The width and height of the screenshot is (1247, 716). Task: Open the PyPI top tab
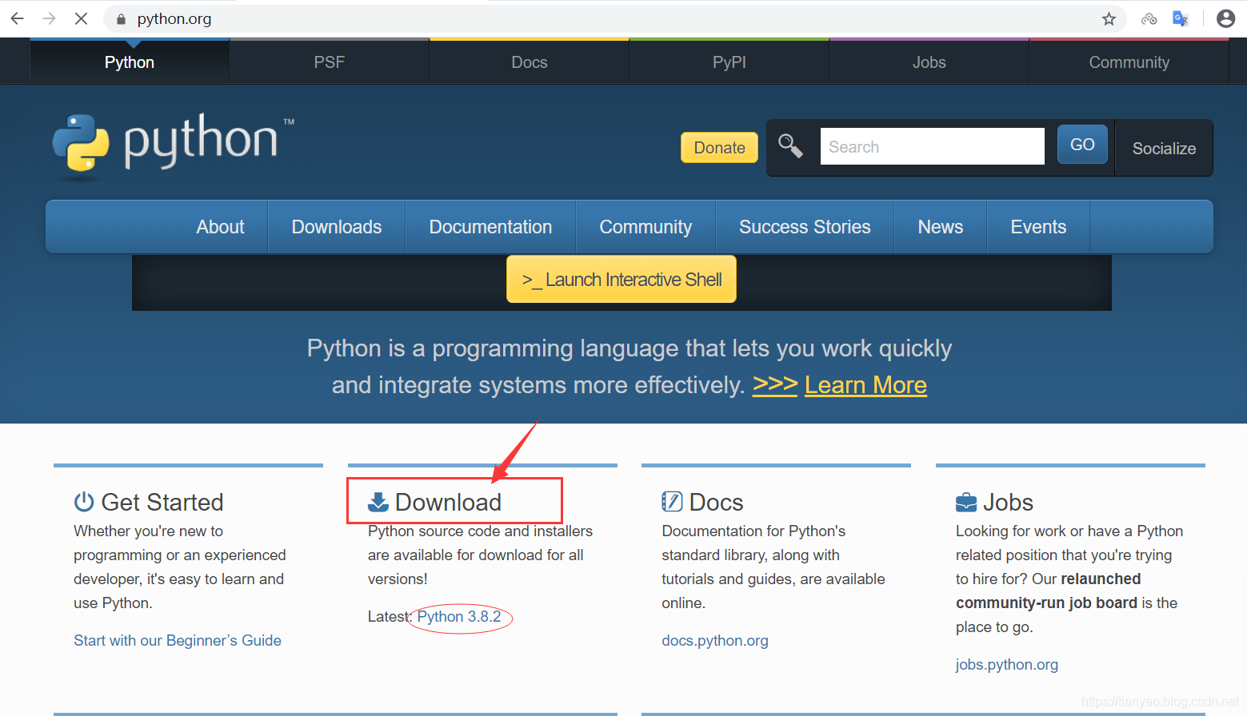click(729, 62)
